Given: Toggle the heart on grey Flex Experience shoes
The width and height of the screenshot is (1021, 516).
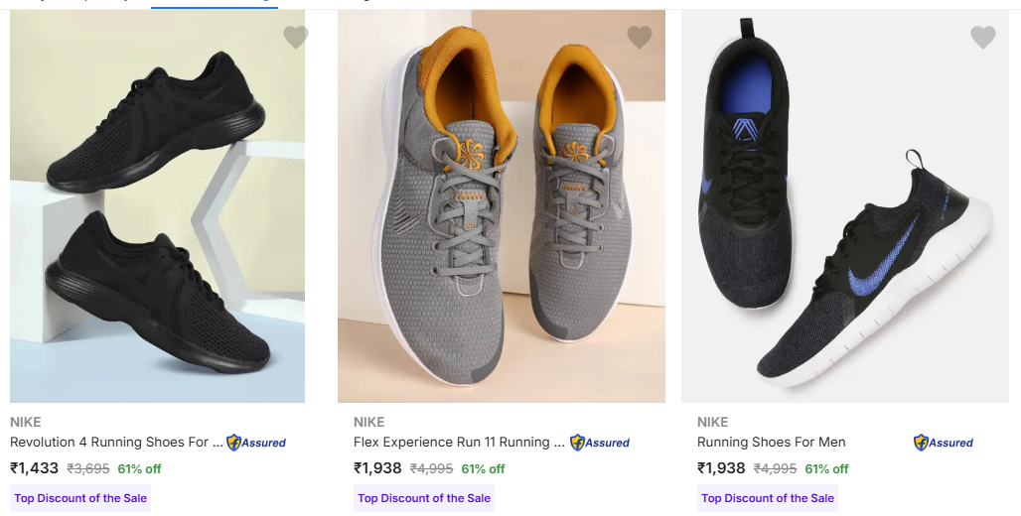Looking at the screenshot, I should [639, 38].
